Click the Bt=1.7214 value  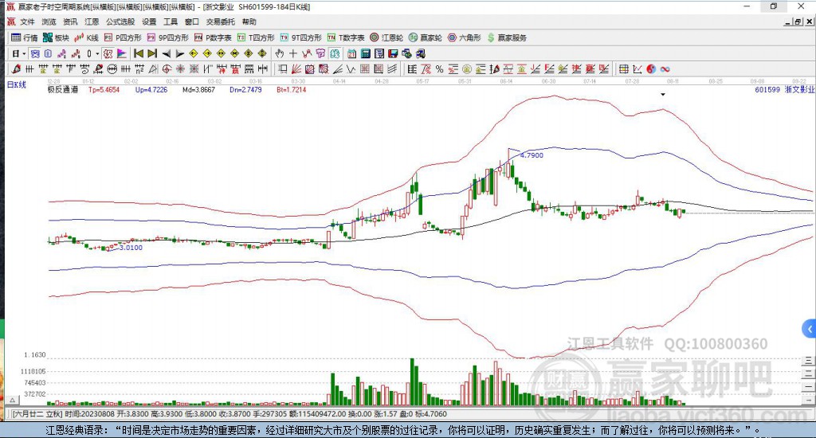(x=292, y=89)
